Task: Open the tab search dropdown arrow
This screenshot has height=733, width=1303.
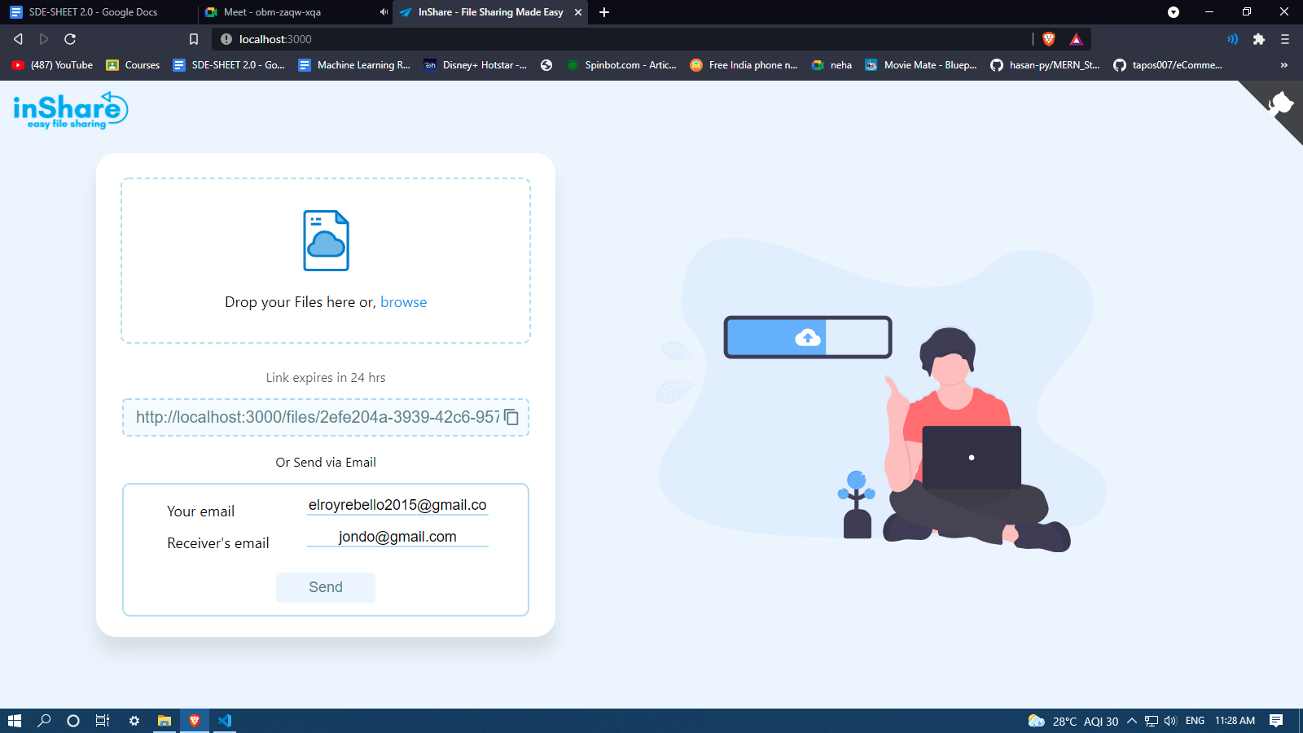Action: [x=1174, y=12]
